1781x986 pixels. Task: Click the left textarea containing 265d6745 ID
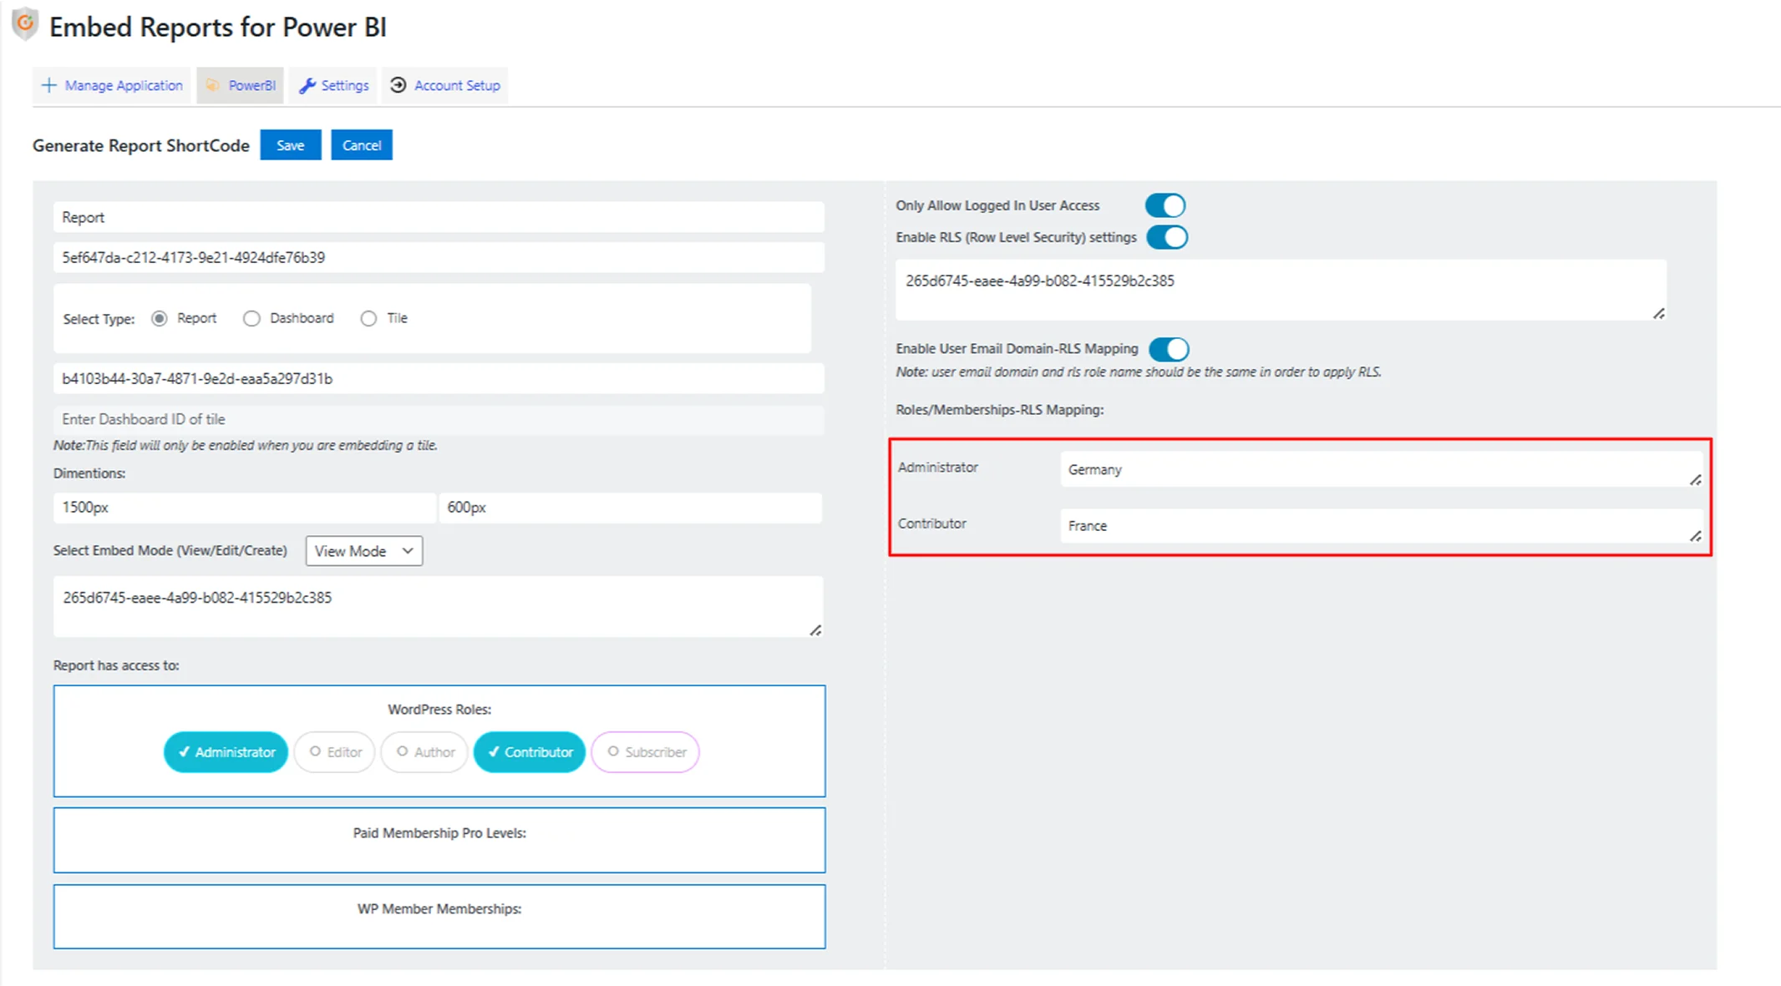click(x=439, y=606)
